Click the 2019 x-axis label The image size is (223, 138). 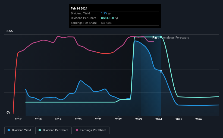coord(58,119)
